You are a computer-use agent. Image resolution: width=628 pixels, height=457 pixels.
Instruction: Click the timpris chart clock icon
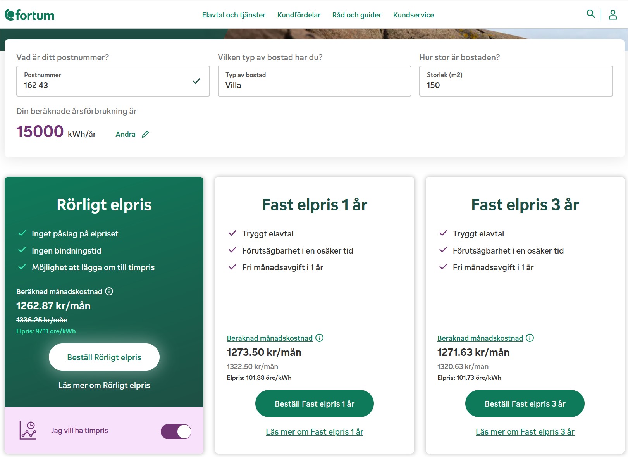[x=28, y=430]
